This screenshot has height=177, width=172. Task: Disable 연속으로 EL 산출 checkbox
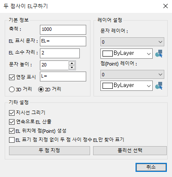[x=12, y=122]
